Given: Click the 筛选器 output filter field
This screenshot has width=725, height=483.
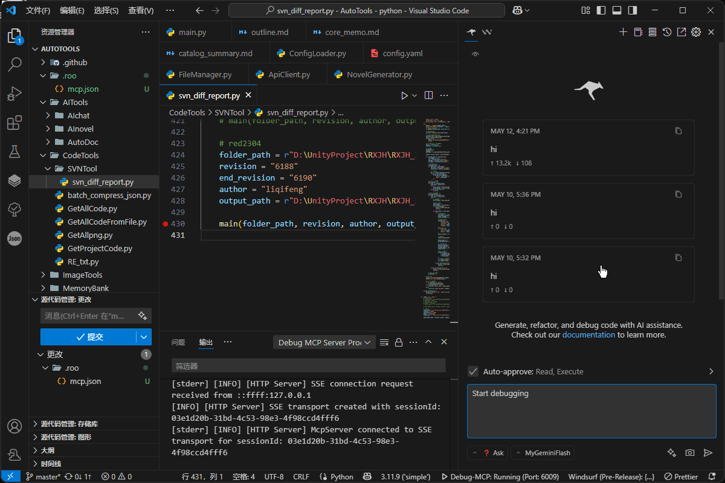Looking at the screenshot, I should pyautogui.click(x=308, y=365).
